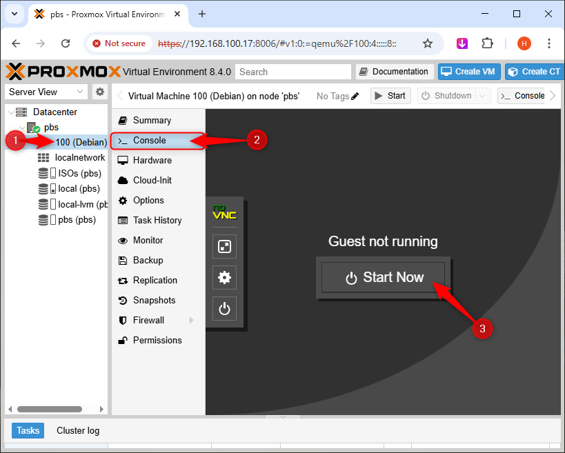Collapse the pbs node in tree

(x=22, y=128)
